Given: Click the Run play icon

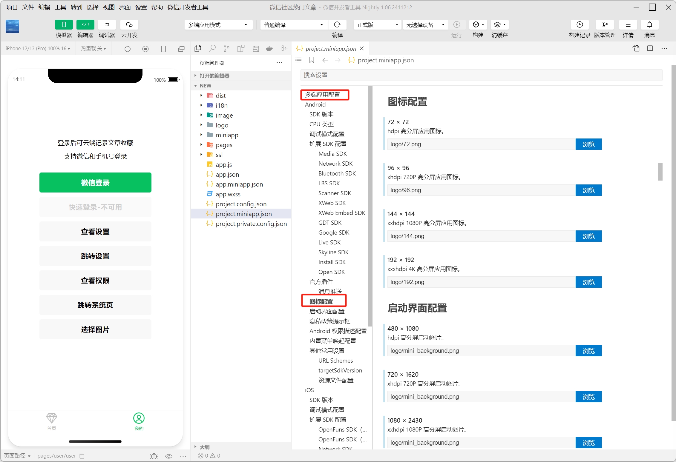Looking at the screenshot, I should coord(456,25).
